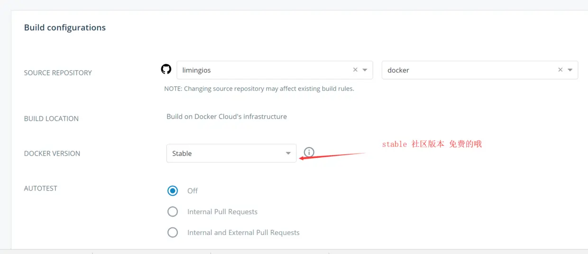Select the Off autotest option
Viewport: 588px width, 254px height.
pyautogui.click(x=173, y=190)
